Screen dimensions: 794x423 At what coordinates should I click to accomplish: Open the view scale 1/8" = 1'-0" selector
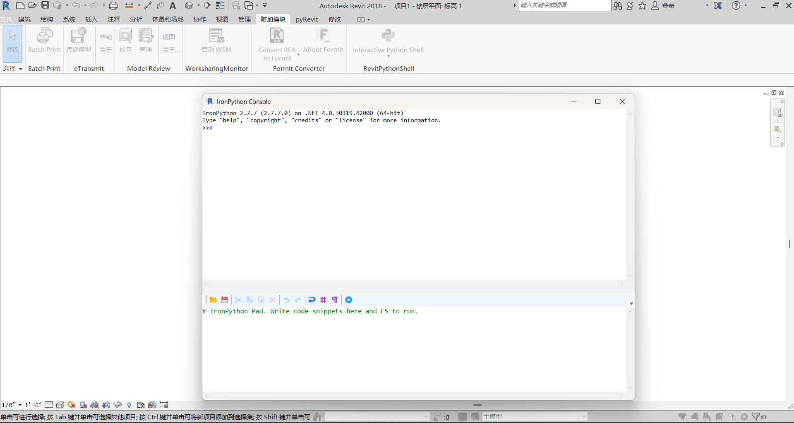[x=22, y=405]
